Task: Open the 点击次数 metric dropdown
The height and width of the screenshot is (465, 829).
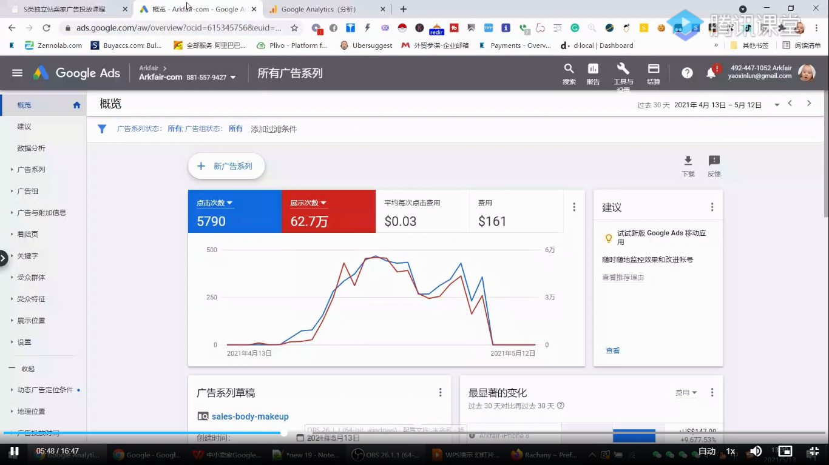Action: click(214, 203)
